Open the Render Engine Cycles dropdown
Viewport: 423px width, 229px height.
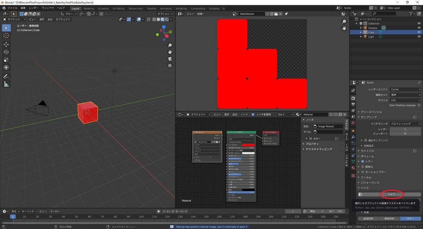pyautogui.click(x=405, y=89)
